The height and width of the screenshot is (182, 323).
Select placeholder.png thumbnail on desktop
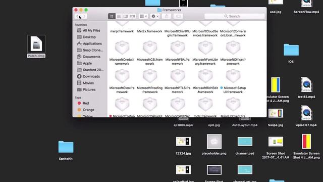pyautogui.click(x=214, y=142)
